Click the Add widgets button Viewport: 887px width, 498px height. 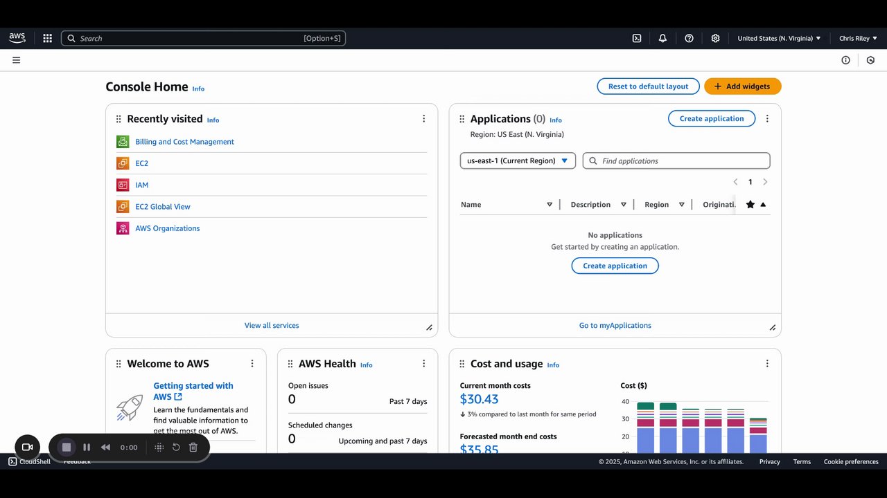(743, 86)
